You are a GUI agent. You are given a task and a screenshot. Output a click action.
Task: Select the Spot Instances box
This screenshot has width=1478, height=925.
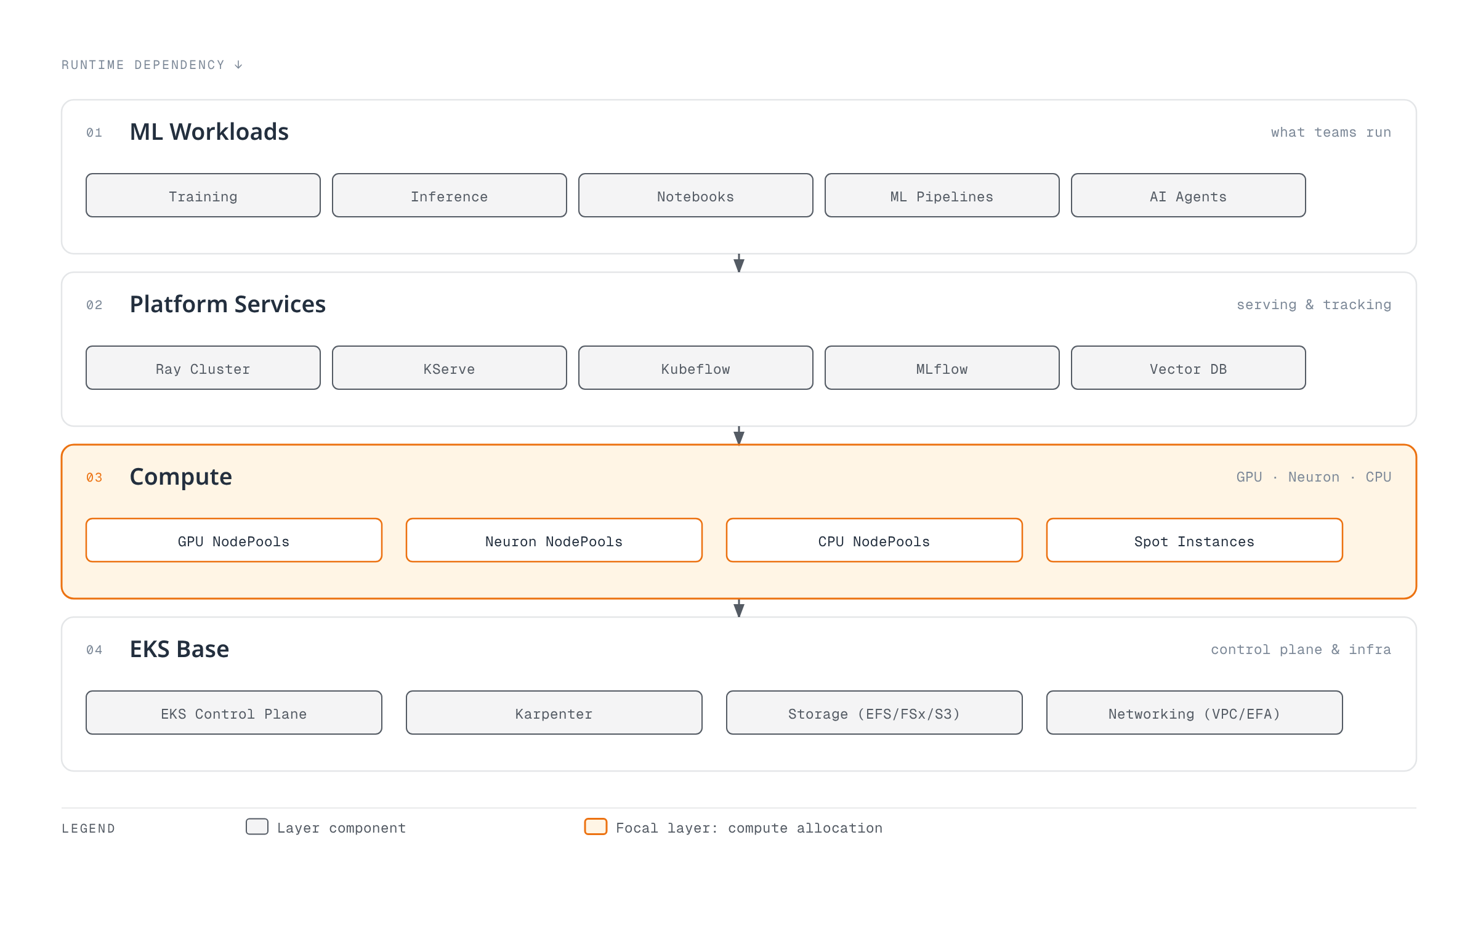pos(1195,540)
